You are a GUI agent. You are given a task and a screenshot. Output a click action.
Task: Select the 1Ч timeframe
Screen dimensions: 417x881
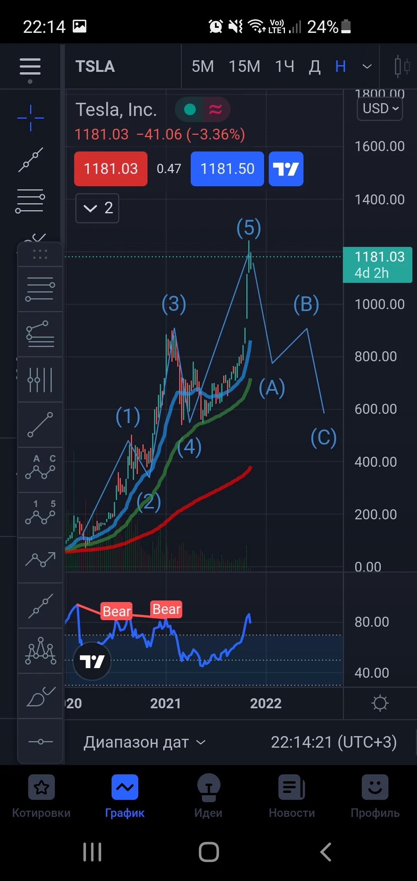point(285,66)
